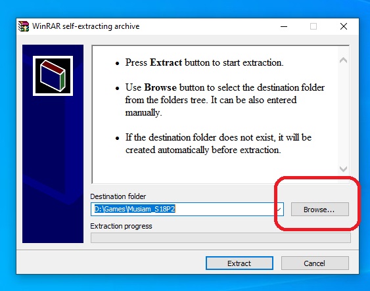Click the WinRAR books icon in title bar
Viewport: 370px width, 291px height.
[24, 26]
